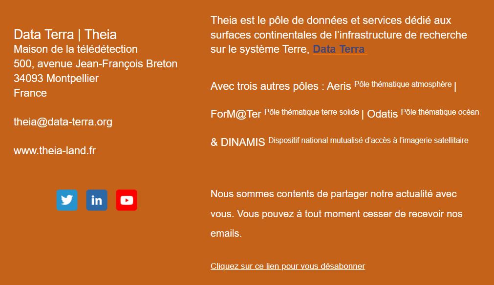Select the Aeris pole name

(x=339, y=86)
